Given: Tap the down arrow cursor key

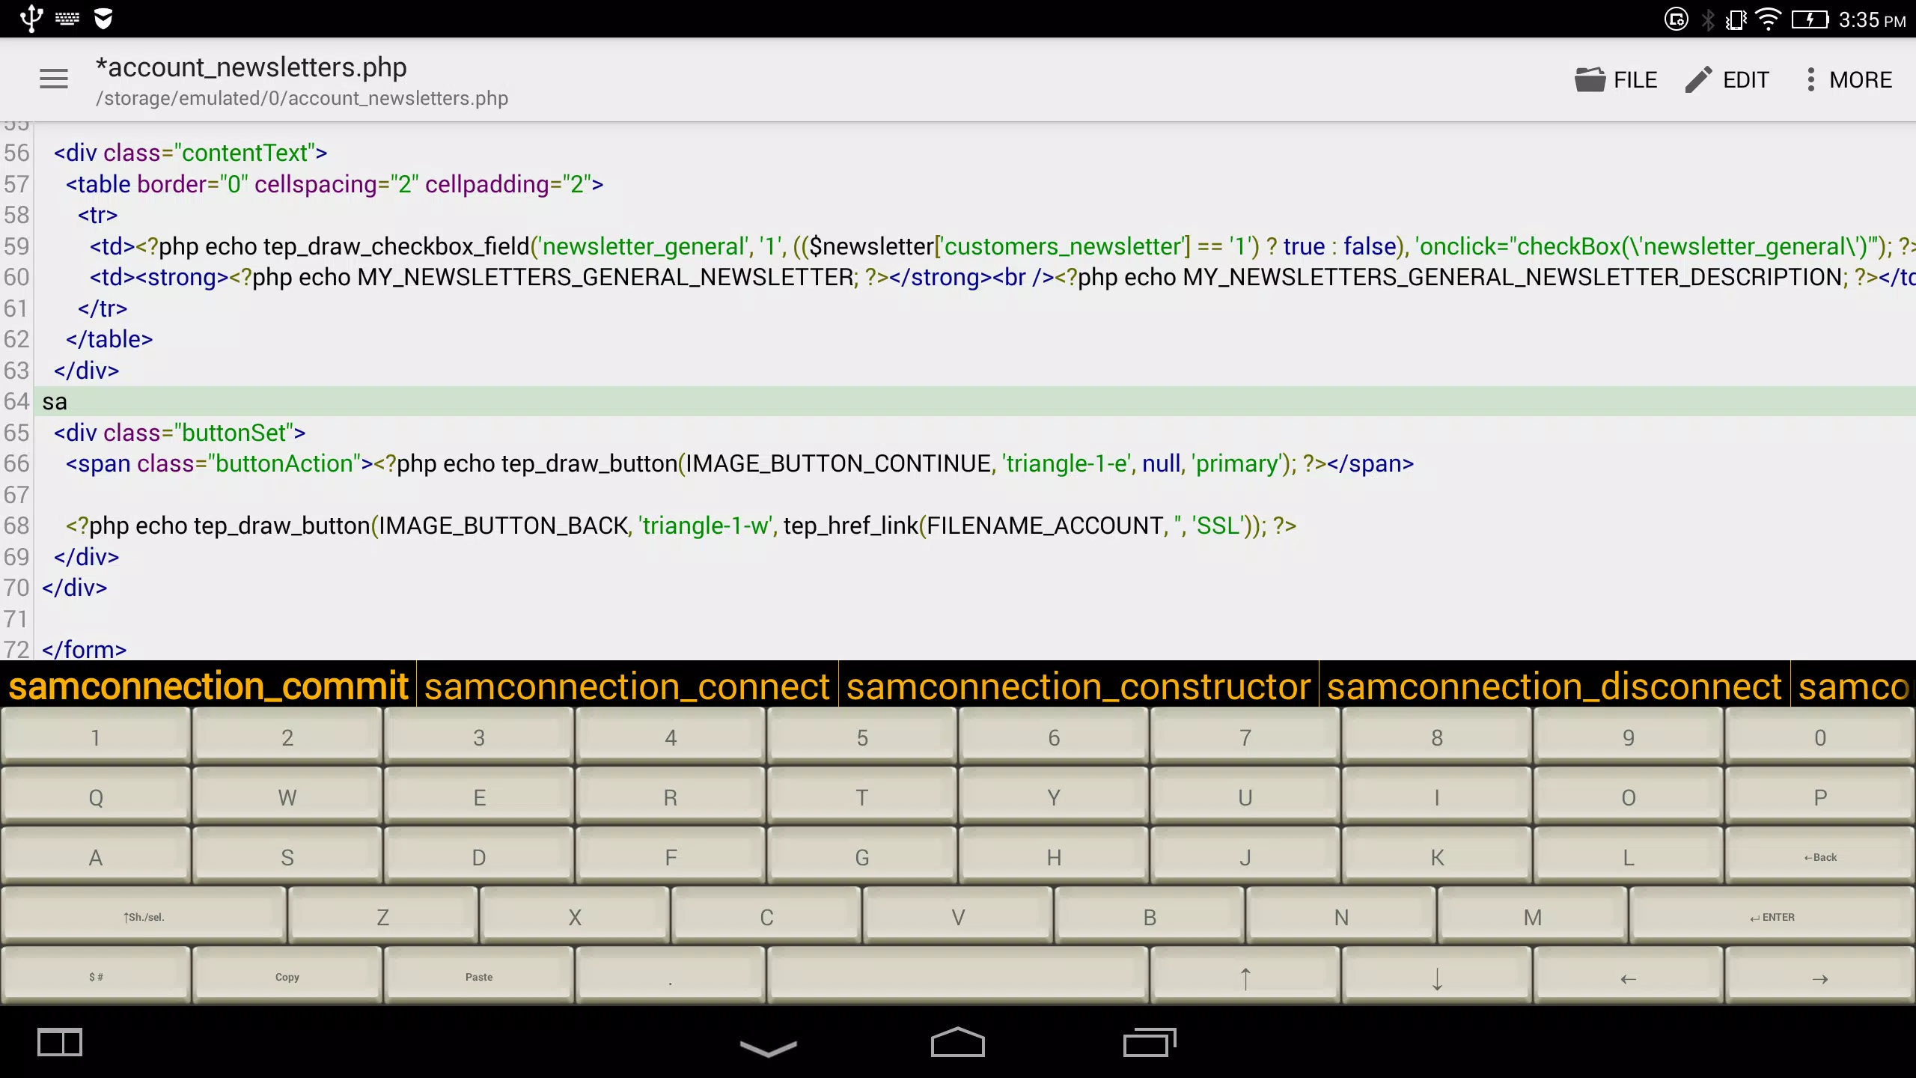Looking at the screenshot, I should [1437, 976].
